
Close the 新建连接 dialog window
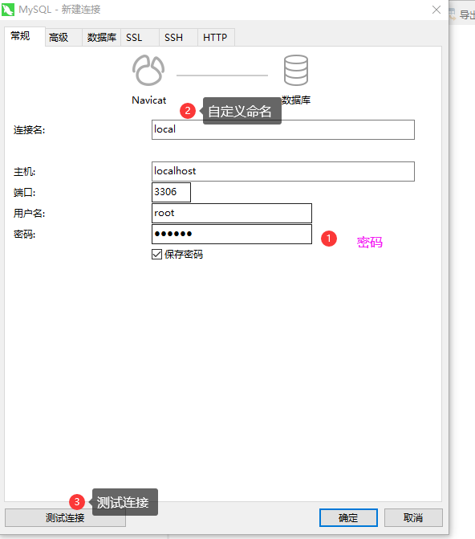click(x=436, y=10)
